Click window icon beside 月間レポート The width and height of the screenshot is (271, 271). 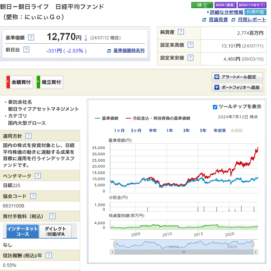[233, 20]
